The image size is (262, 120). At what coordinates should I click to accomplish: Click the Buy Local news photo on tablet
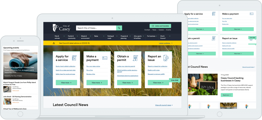(x=203, y=85)
